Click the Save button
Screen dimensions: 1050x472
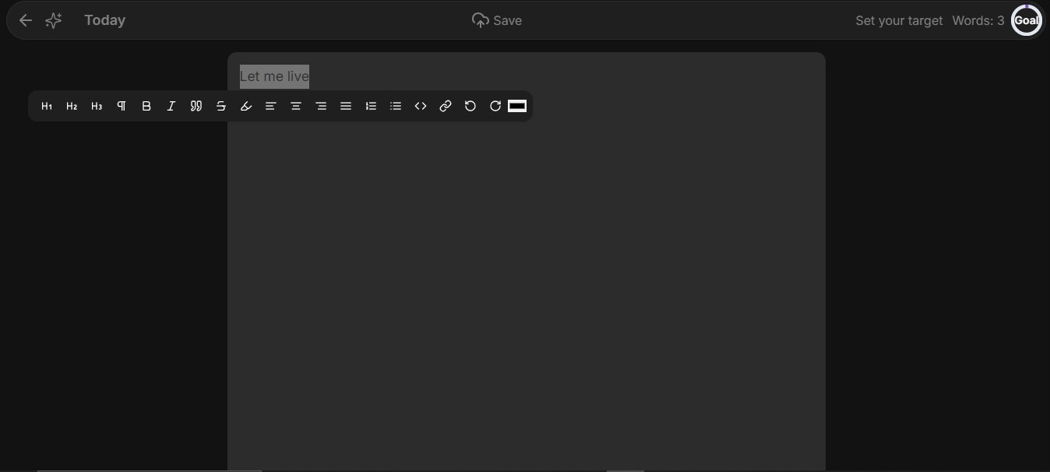point(497,20)
